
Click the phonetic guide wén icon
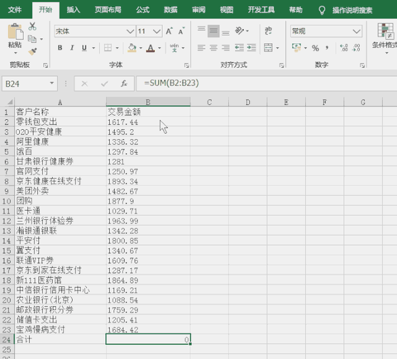pos(174,48)
